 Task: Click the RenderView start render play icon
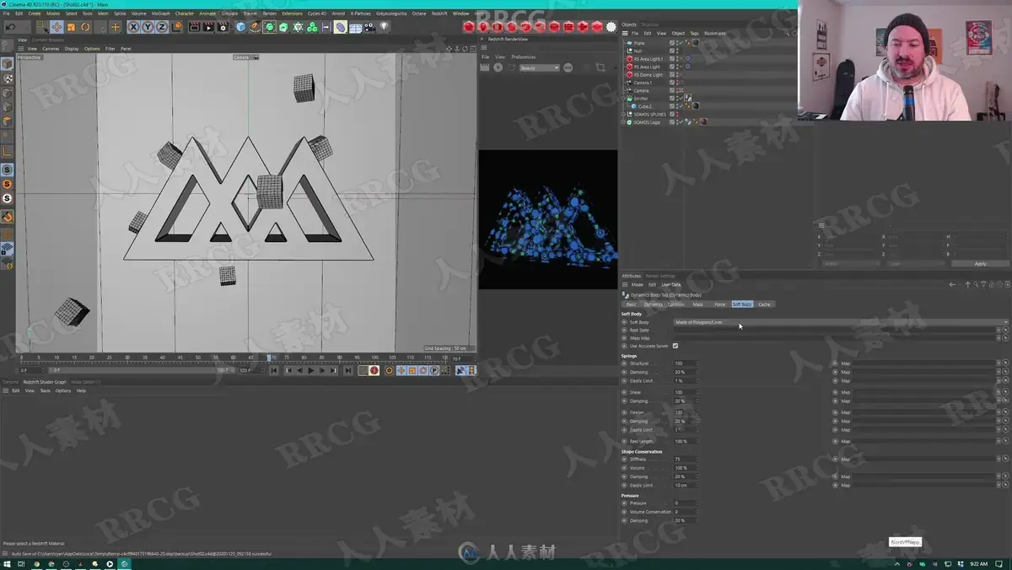[498, 67]
